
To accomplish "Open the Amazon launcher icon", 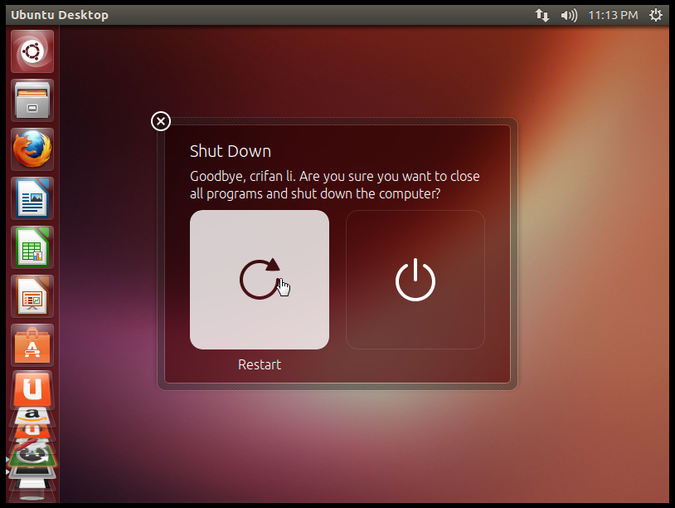I will click(32, 415).
